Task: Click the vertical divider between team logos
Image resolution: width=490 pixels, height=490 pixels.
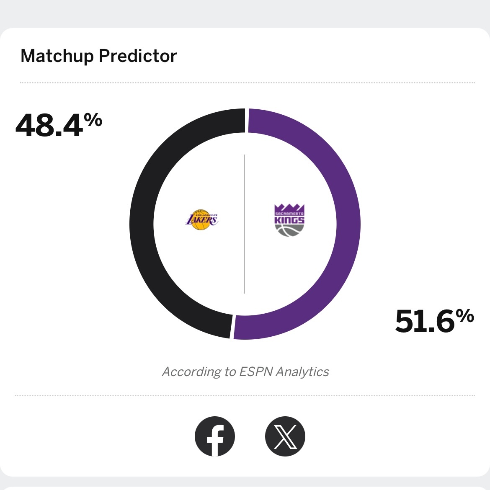Action: [244, 224]
